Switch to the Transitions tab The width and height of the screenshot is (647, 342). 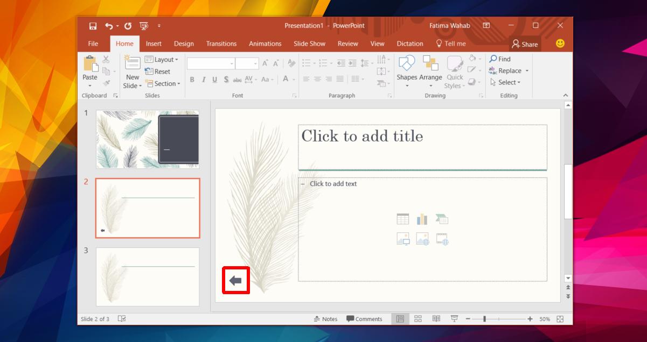click(221, 44)
